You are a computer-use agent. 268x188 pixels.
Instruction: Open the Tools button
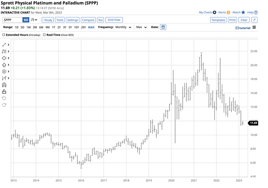[x=59, y=20]
